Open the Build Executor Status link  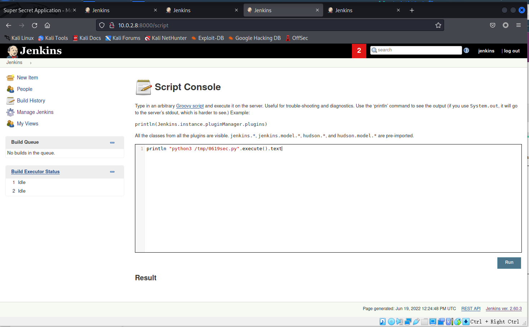click(x=35, y=172)
